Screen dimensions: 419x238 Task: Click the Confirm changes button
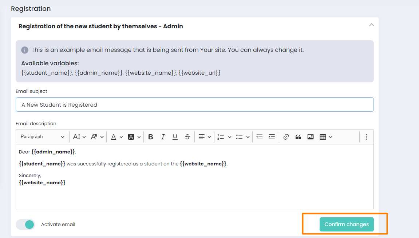point(347,224)
